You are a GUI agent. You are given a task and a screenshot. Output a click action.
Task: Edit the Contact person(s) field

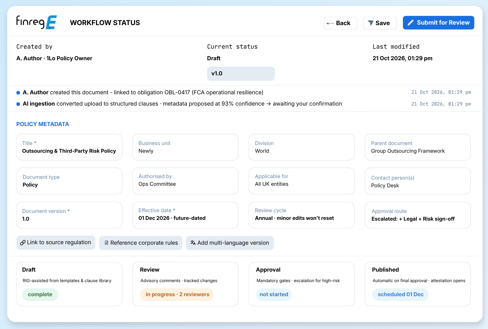click(x=418, y=181)
